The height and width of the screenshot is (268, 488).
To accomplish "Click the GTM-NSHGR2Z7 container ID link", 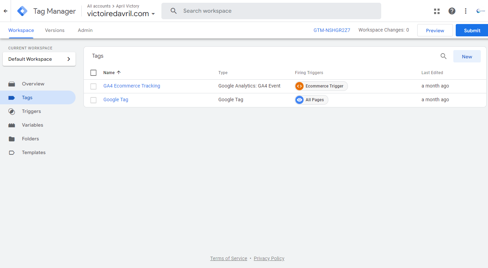I will (332, 30).
